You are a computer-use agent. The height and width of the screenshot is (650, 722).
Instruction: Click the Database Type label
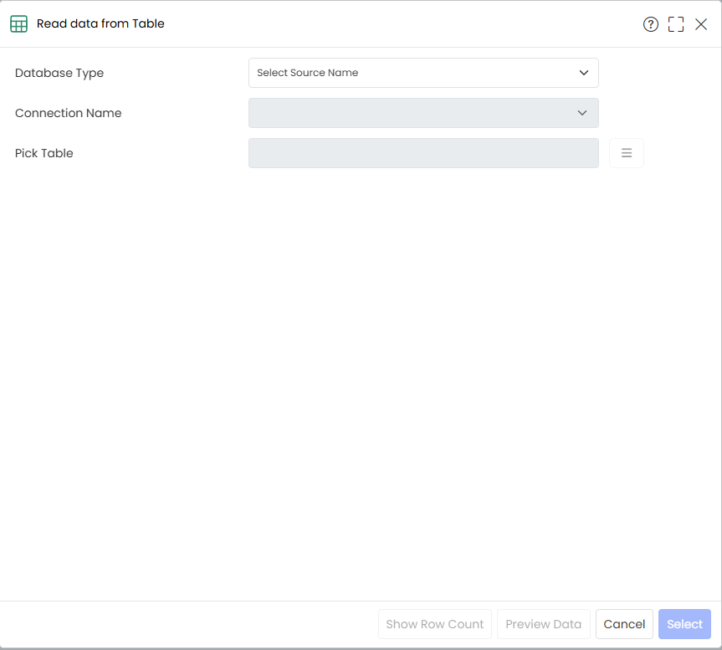coord(59,73)
